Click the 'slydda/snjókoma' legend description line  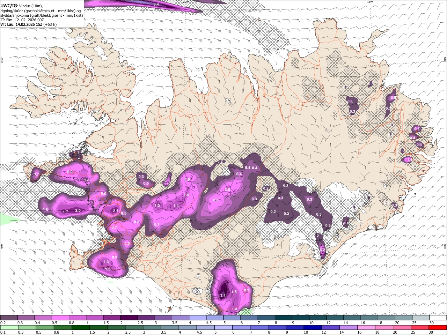pyautogui.click(x=42, y=15)
